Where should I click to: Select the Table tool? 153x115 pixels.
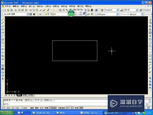[3, 75]
